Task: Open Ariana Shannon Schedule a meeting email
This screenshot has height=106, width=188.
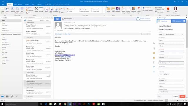Action: coord(37,26)
